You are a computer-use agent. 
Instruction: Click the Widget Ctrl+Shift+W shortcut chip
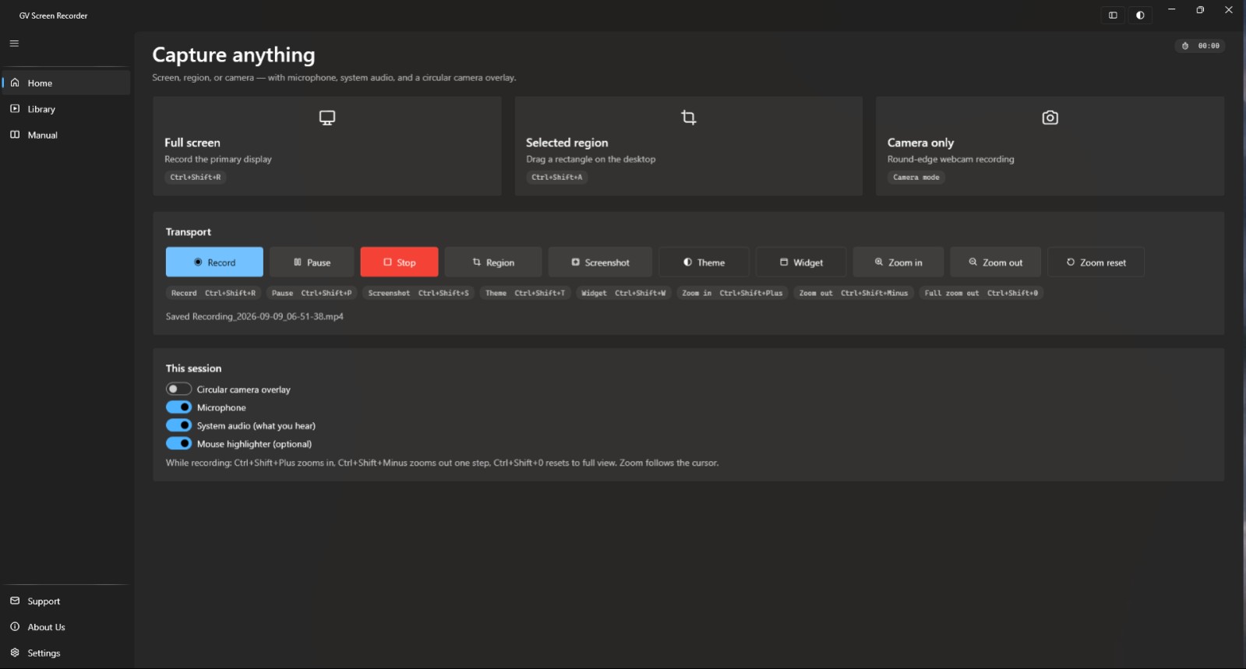click(x=623, y=293)
